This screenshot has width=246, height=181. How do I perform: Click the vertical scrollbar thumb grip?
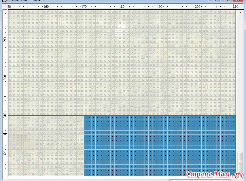pyautogui.click(x=240, y=162)
